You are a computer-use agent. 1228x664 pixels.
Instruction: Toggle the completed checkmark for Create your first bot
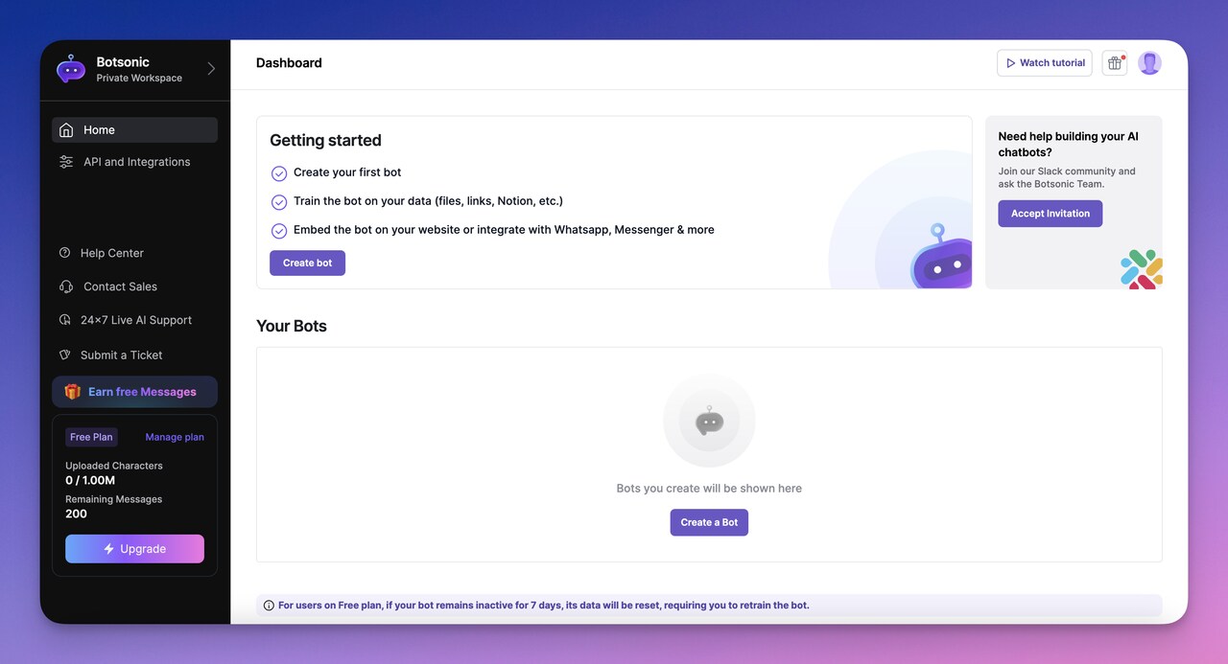279,173
